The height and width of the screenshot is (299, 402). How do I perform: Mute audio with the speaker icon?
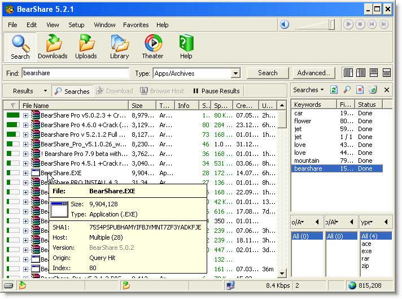pyautogui.click(x=285, y=25)
